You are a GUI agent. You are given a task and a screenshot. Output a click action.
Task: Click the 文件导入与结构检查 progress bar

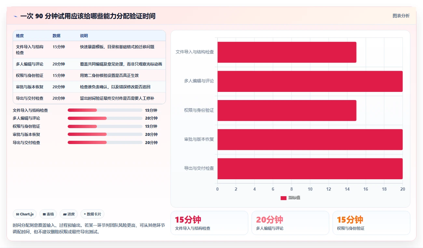click(x=105, y=110)
